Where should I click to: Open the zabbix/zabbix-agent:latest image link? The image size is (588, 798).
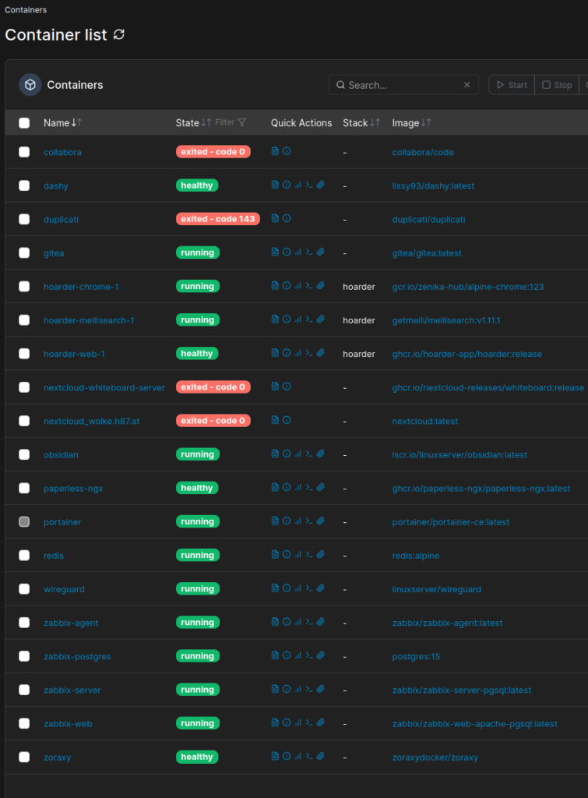[447, 623]
